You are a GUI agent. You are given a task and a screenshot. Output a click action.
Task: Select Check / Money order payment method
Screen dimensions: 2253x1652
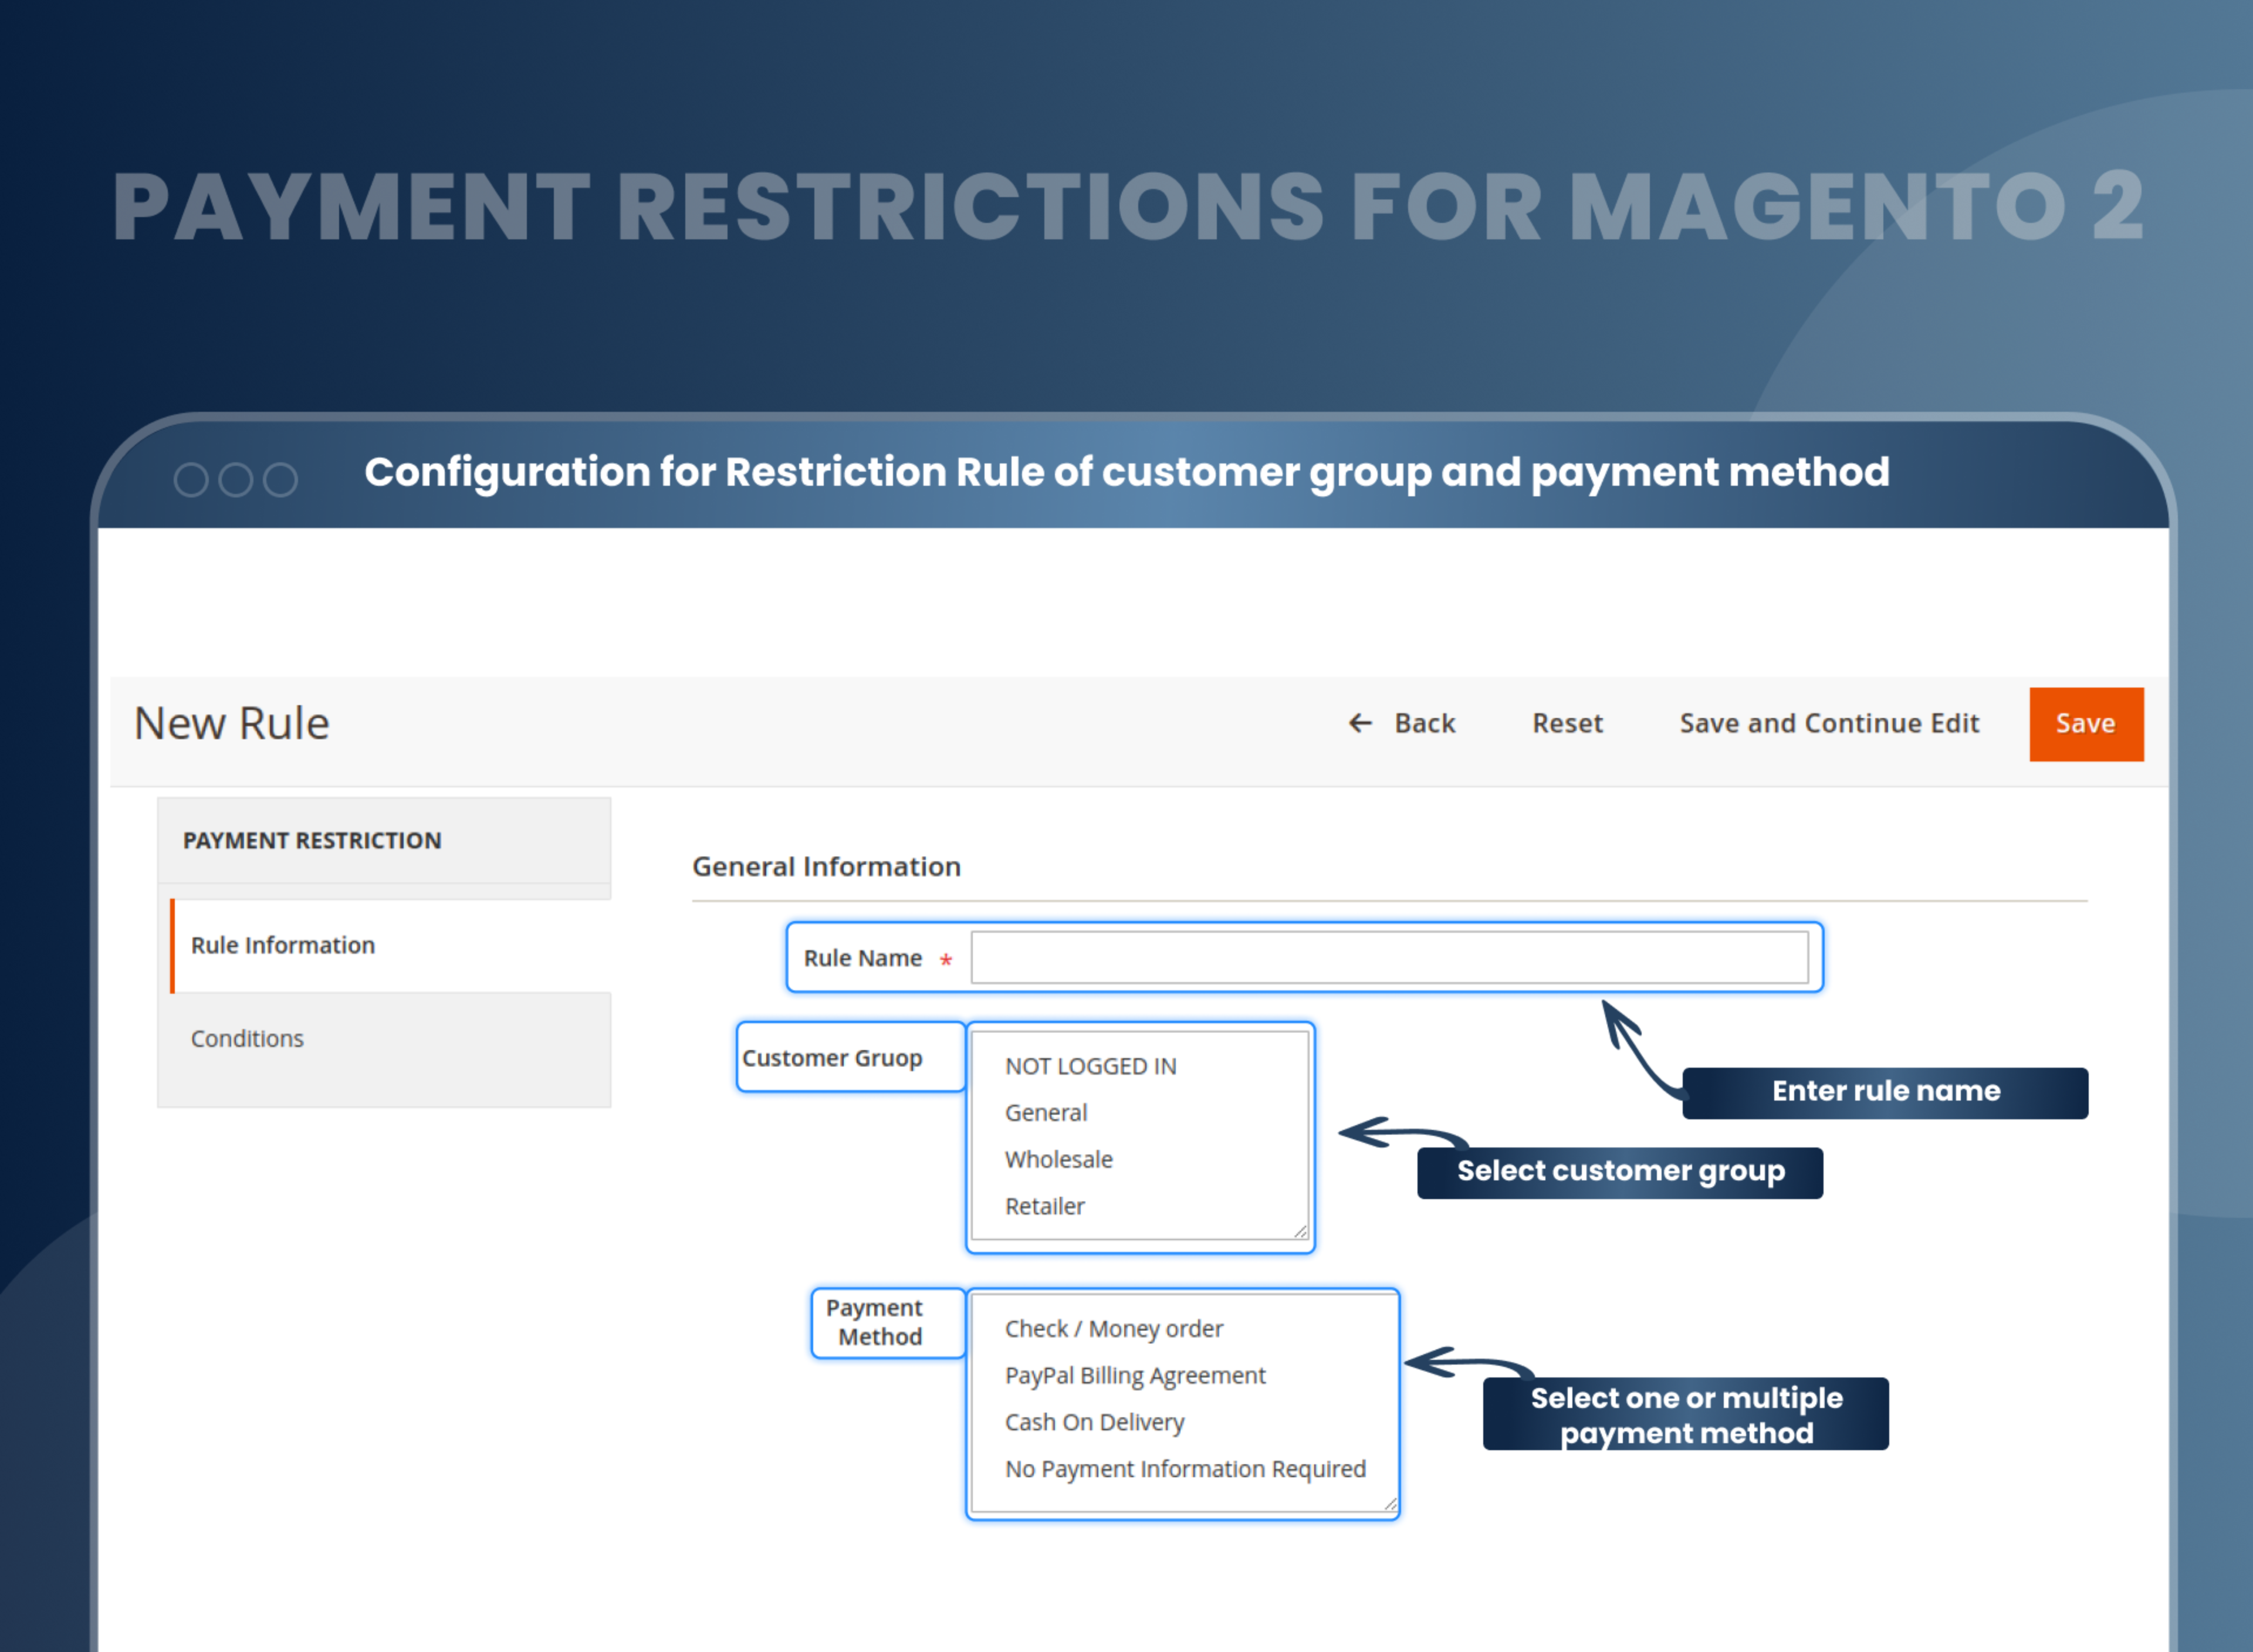click(x=1112, y=1328)
